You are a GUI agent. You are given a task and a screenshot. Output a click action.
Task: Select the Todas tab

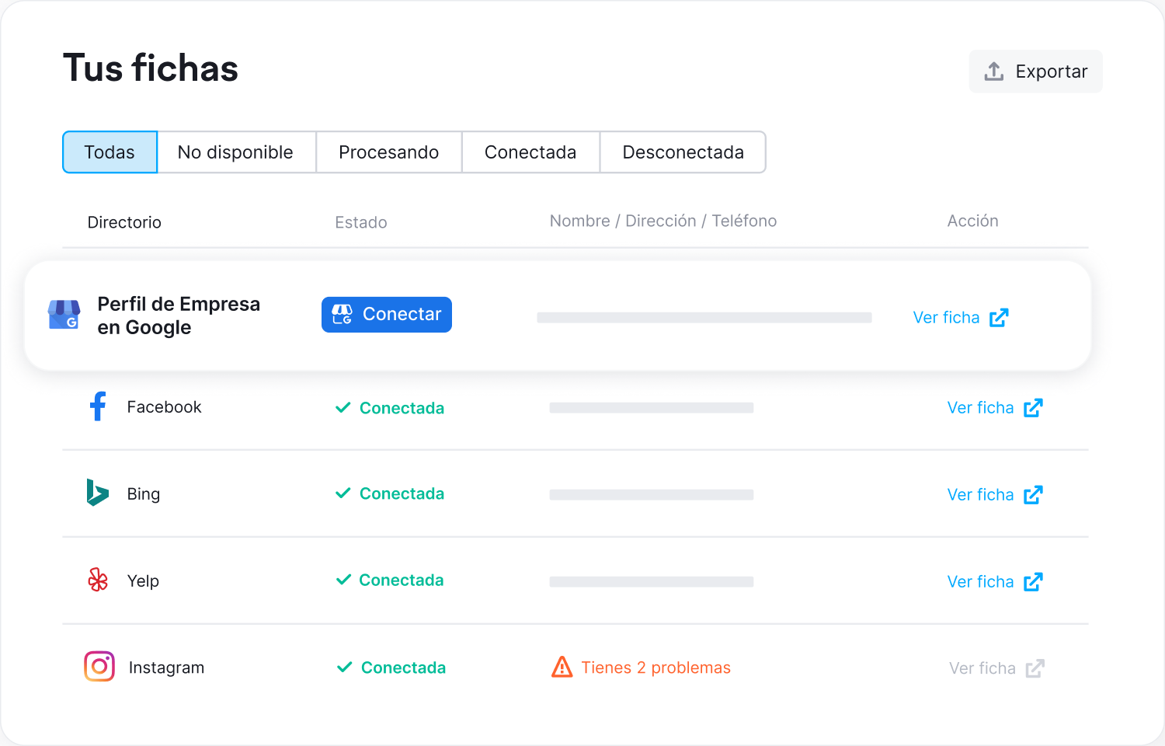pos(110,152)
